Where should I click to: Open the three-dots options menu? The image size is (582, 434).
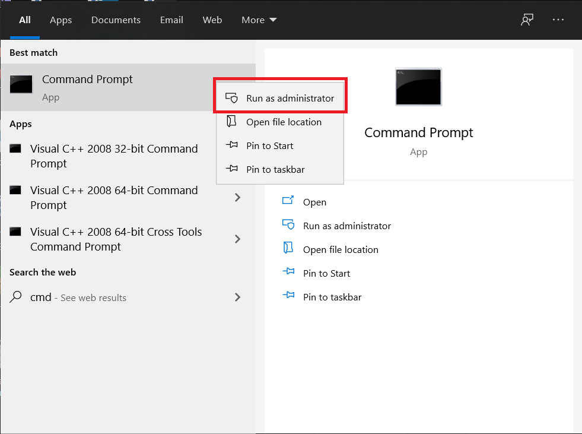[558, 20]
